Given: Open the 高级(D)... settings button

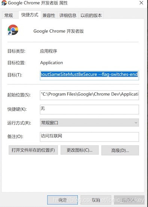Looking at the screenshot, I should click(x=120, y=150).
